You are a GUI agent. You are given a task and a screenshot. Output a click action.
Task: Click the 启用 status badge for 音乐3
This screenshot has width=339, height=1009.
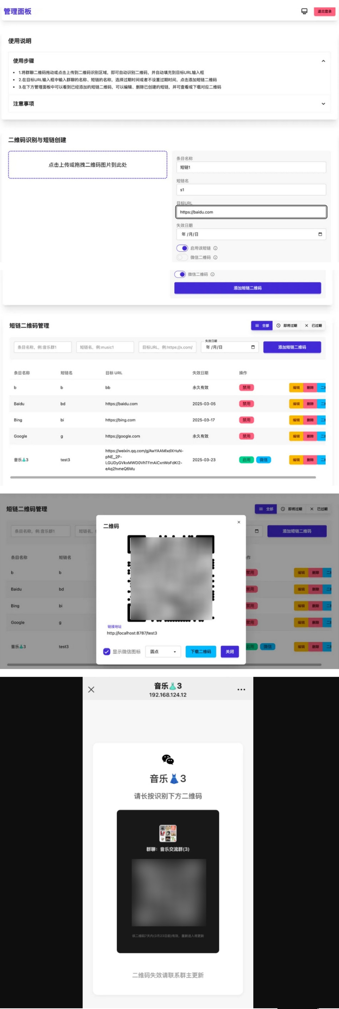click(246, 460)
